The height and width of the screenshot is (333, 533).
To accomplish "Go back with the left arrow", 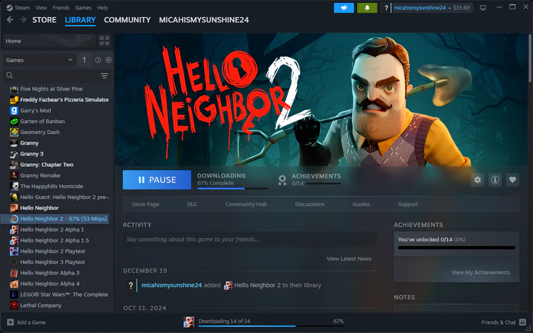I will pyautogui.click(x=10, y=20).
